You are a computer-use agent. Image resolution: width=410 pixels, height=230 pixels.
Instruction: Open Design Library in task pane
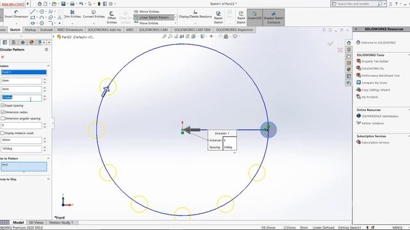348,50
